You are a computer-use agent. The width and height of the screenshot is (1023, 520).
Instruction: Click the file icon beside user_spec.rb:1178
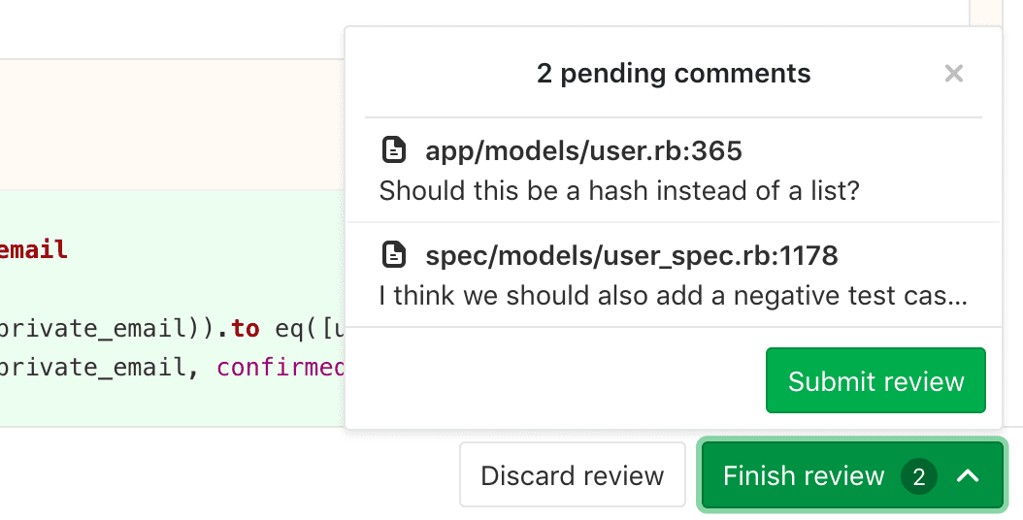point(393,255)
